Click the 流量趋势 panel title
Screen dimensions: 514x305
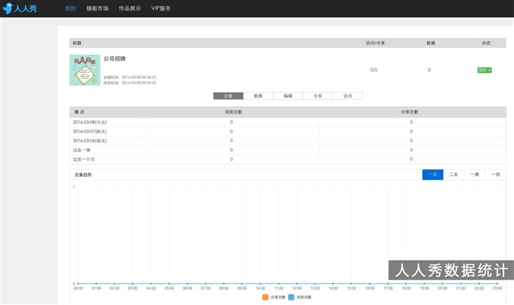pos(83,175)
